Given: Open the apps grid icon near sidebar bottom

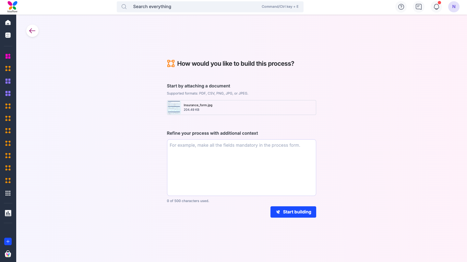Looking at the screenshot, I should pos(8,193).
